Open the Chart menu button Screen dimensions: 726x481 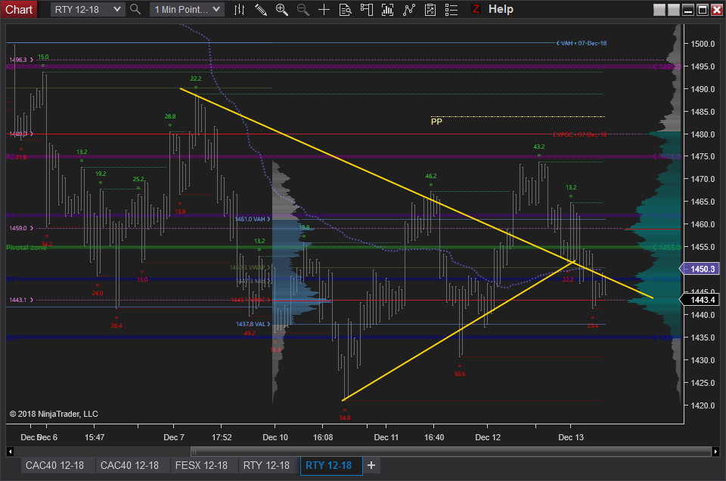click(x=19, y=9)
